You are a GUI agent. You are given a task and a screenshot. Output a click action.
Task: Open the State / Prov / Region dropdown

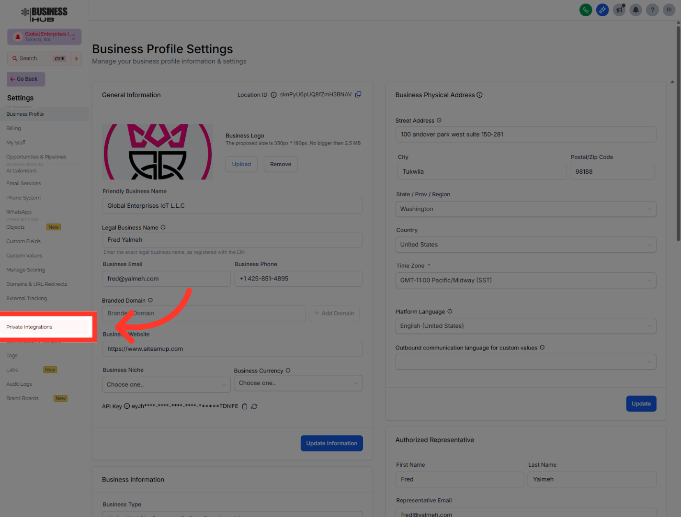526,209
